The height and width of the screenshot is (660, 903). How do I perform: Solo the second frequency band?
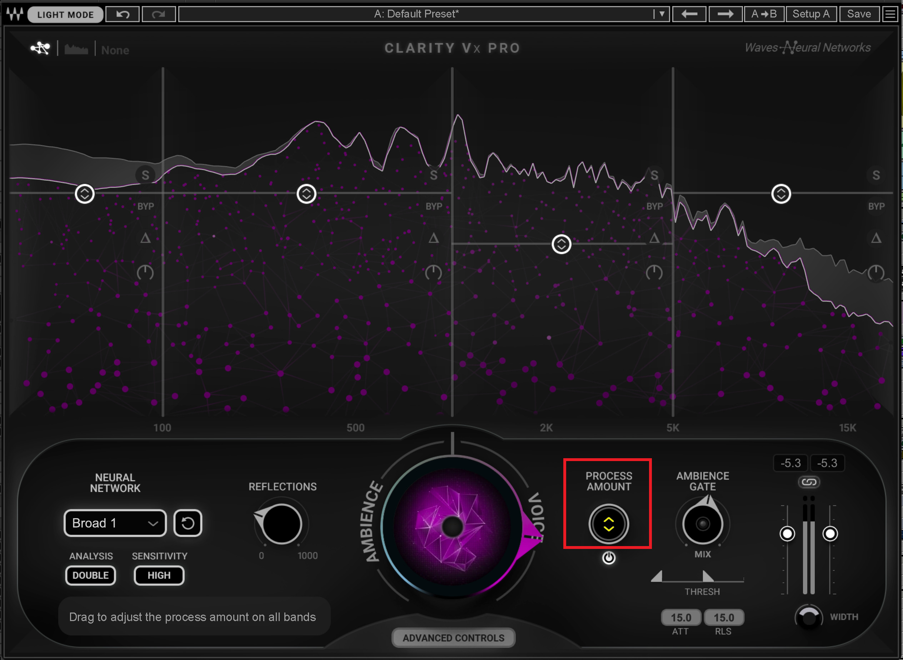coord(434,175)
